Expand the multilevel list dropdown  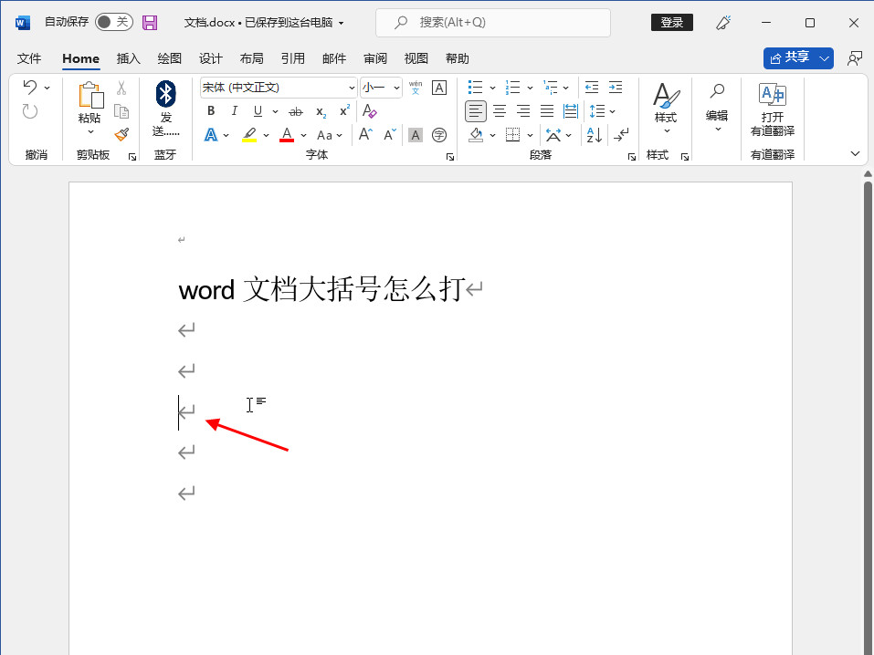click(565, 88)
